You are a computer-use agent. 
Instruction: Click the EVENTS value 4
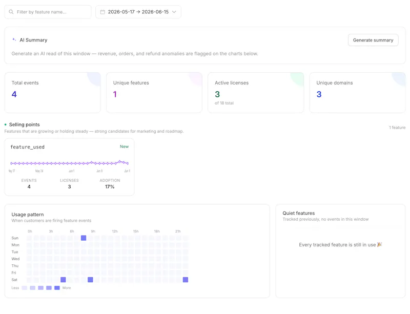29,186
